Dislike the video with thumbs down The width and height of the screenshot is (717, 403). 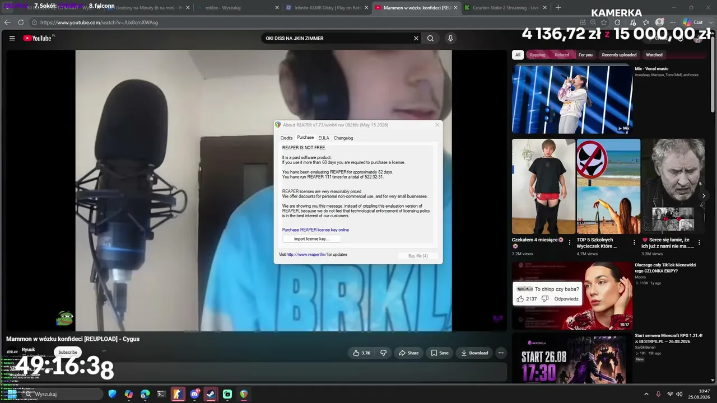(x=384, y=353)
